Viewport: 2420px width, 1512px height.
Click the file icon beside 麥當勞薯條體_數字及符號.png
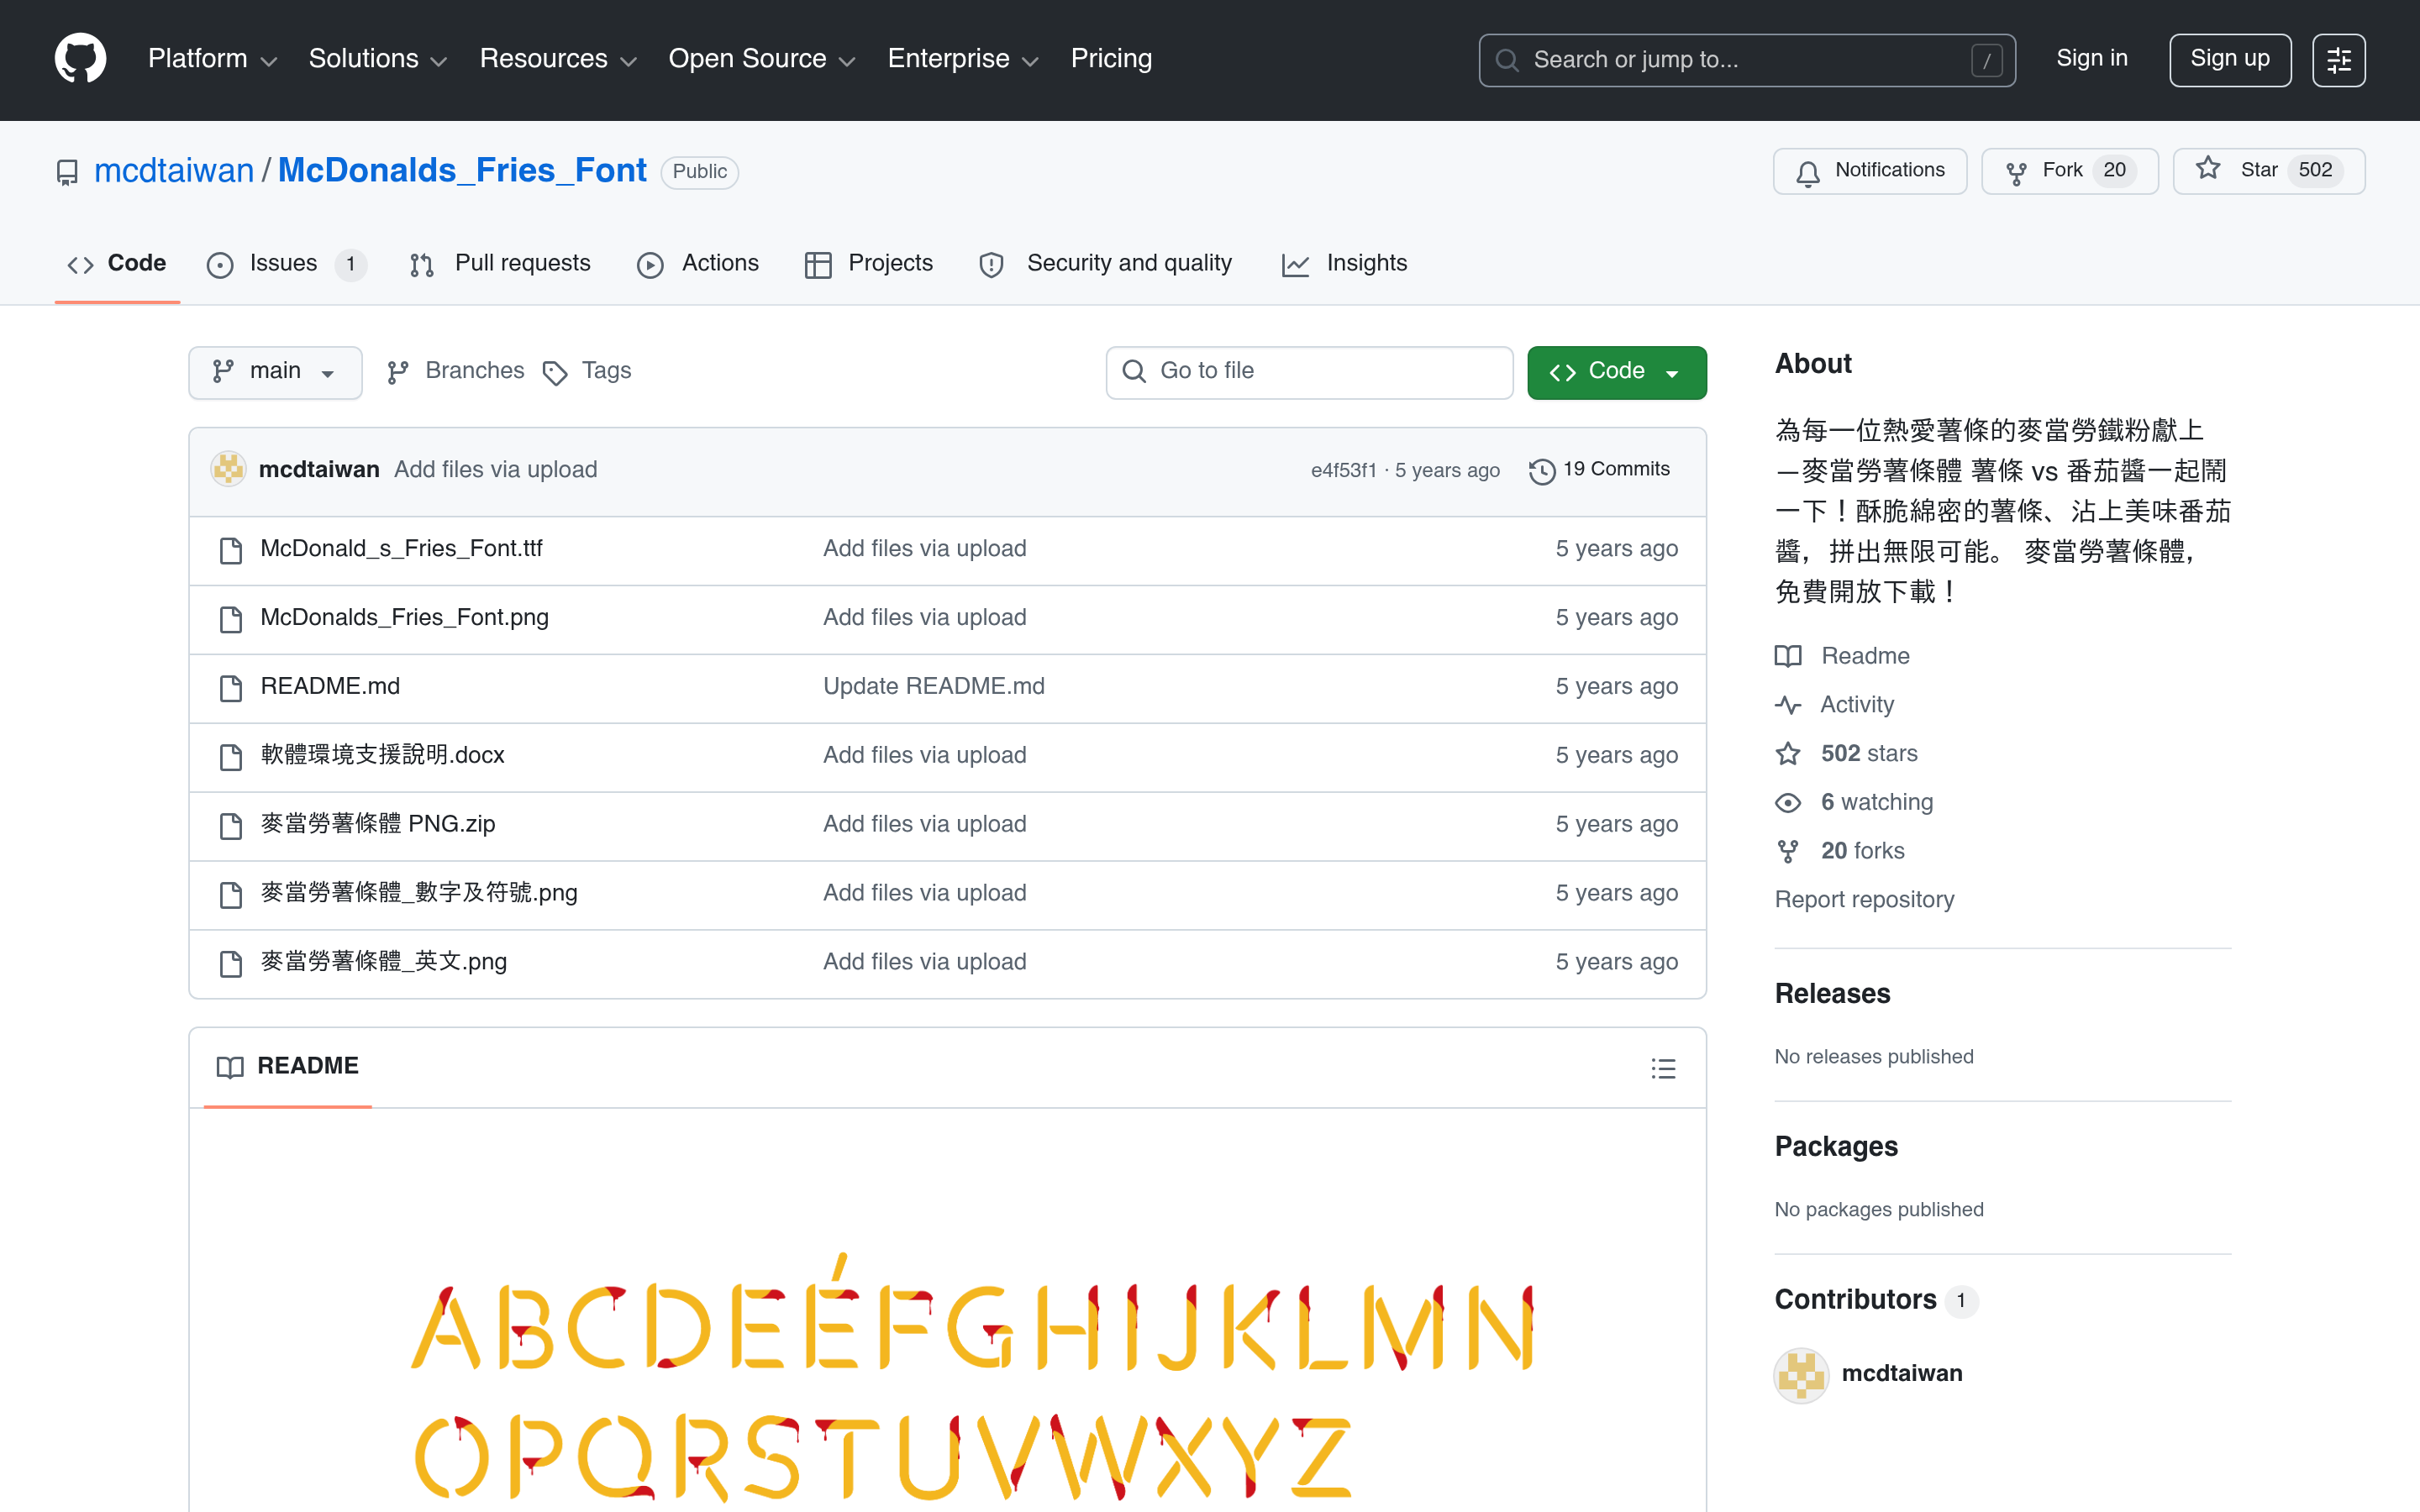(x=231, y=895)
